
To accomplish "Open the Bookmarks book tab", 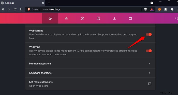I will [98, 18].
